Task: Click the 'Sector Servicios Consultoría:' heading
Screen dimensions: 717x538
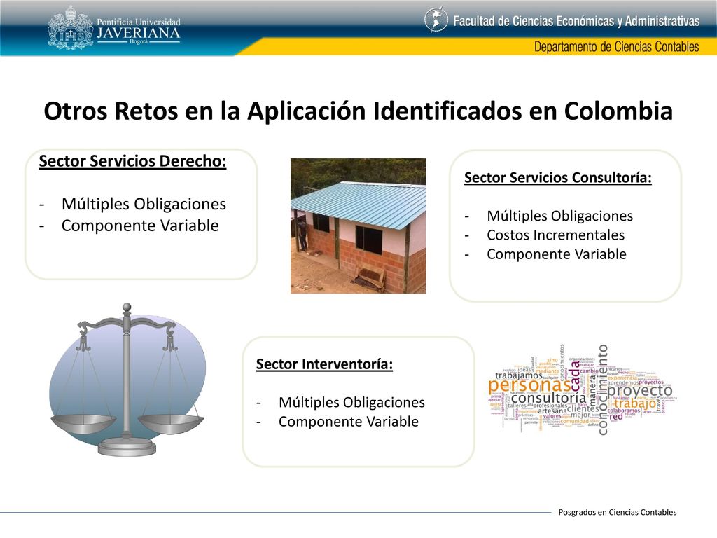Action: (x=558, y=177)
